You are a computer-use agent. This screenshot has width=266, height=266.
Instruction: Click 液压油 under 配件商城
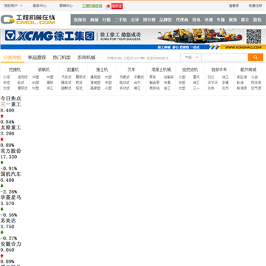[x=242, y=77]
